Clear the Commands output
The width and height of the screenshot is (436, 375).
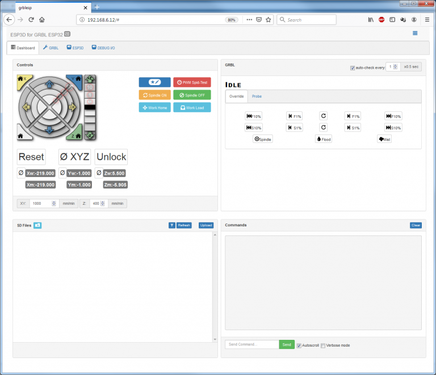(416, 225)
